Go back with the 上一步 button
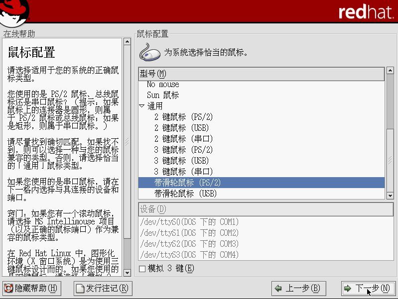The height and width of the screenshot is (299, 398). click(x=298, y=288)
